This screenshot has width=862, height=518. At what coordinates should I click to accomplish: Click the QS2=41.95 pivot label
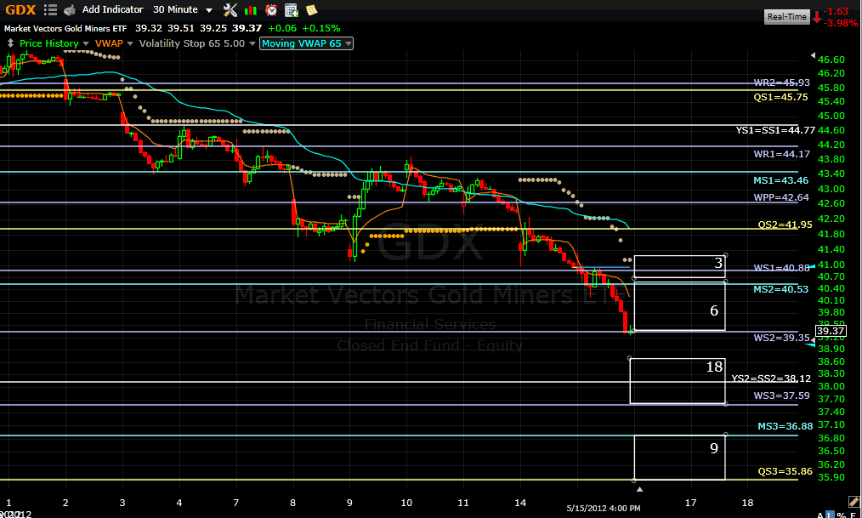pyautogui.click(x=785, y=225)
